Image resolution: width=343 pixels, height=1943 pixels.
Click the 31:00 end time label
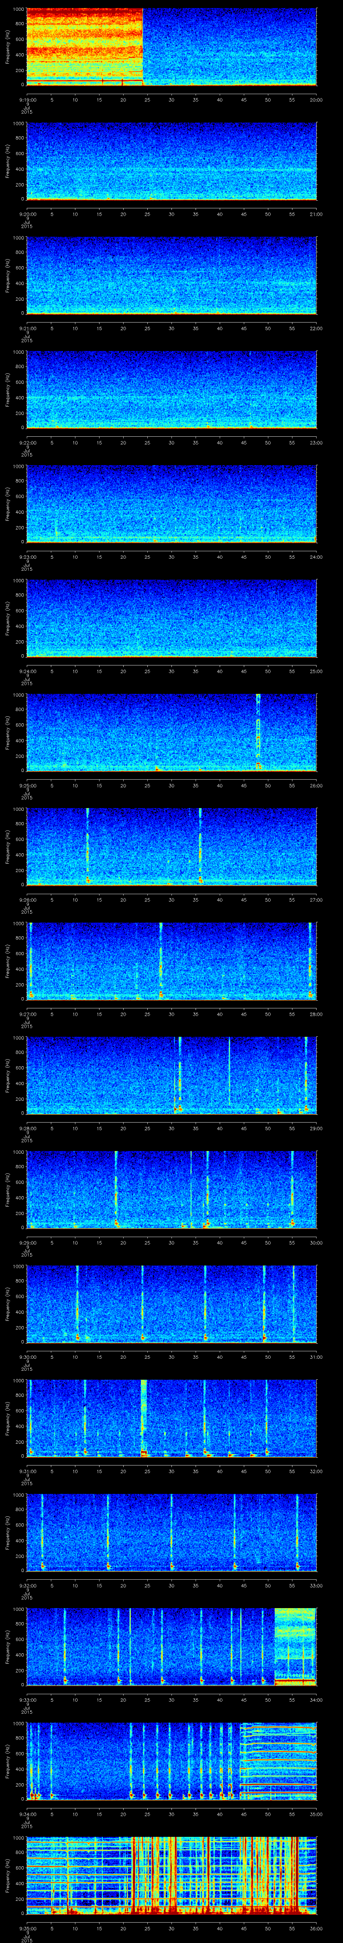316,1357
